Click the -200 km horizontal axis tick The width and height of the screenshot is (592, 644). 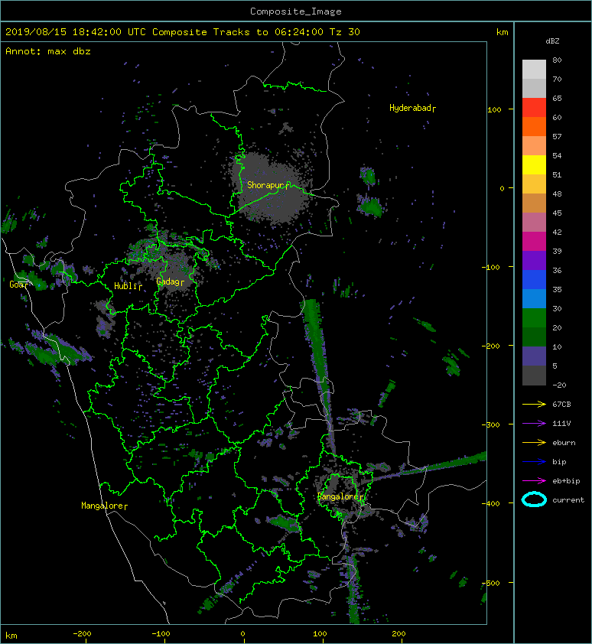coord(82,634)
